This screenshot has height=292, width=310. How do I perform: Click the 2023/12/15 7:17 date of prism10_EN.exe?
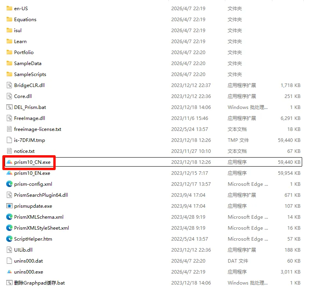pyautogui.click(x=190, y=173)
